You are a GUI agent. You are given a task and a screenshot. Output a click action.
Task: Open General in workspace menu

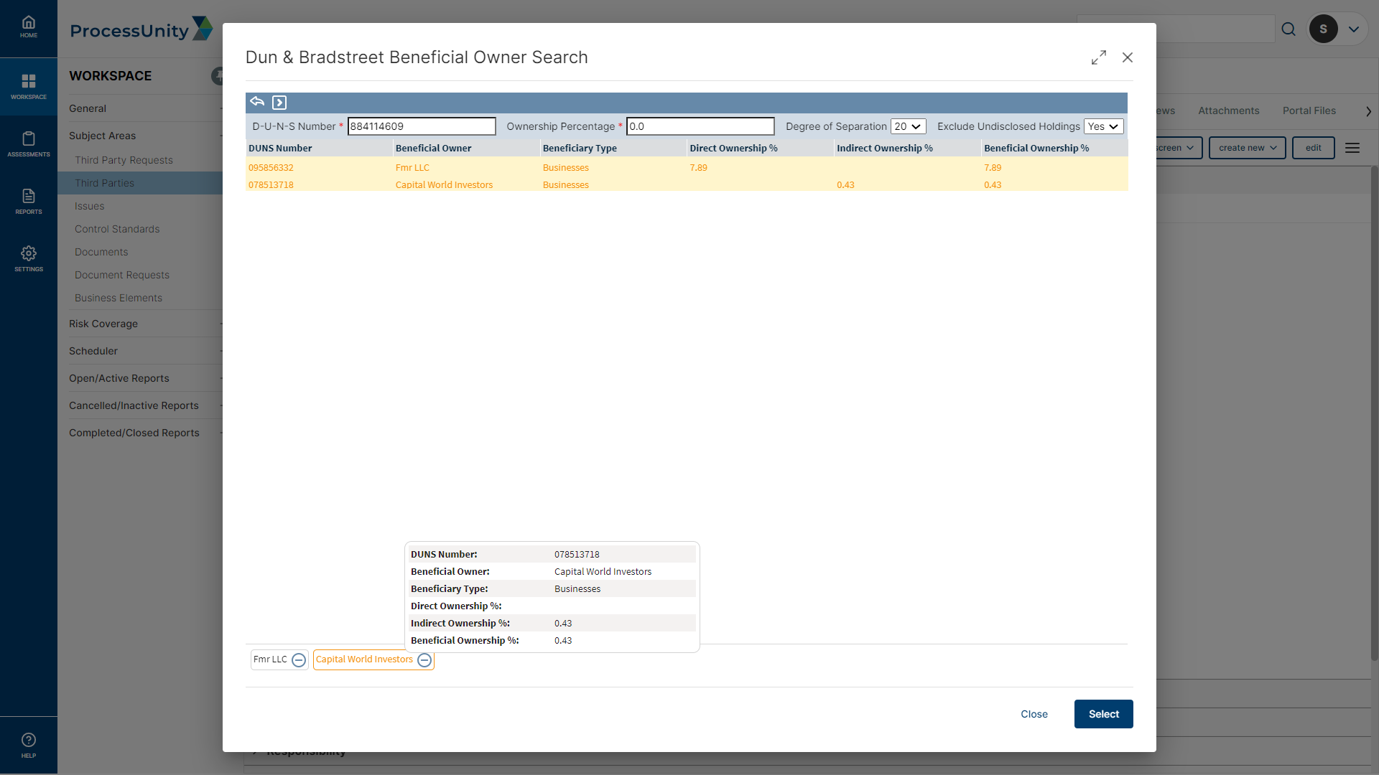[x=88, y=108]
